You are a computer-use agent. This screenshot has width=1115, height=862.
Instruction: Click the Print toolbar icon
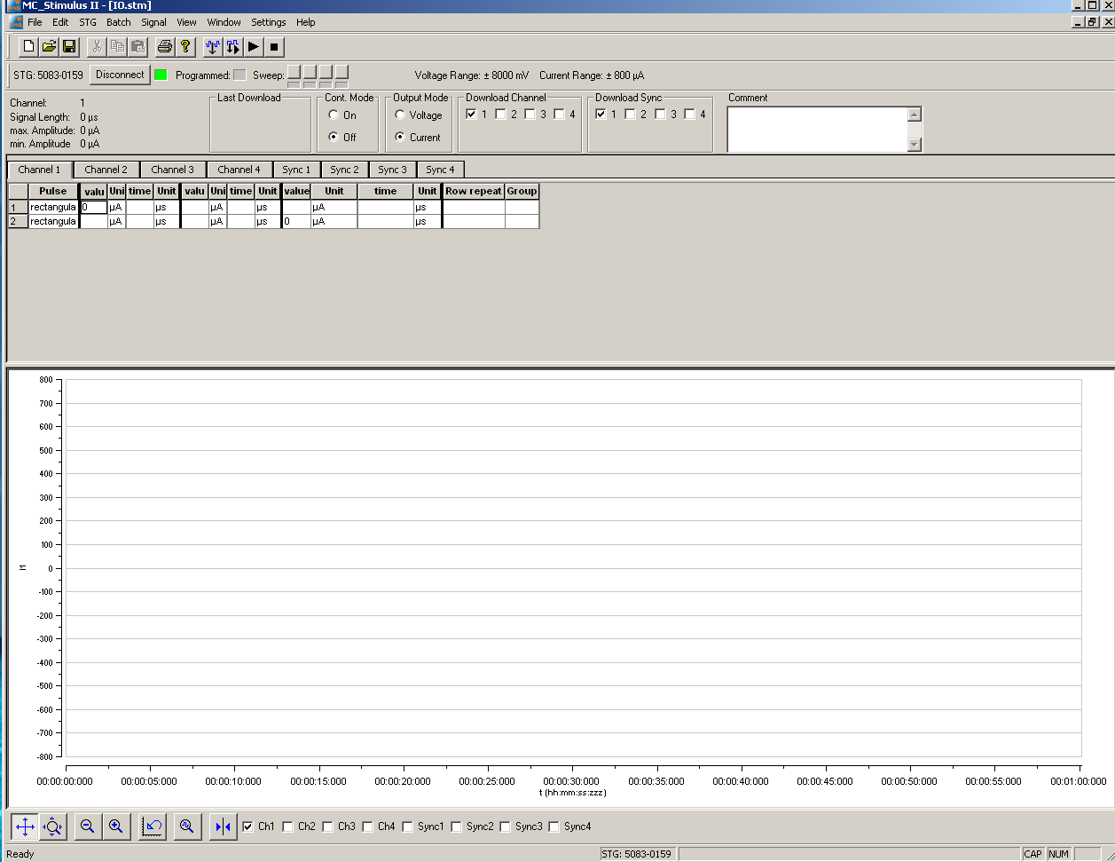(164, 46)
